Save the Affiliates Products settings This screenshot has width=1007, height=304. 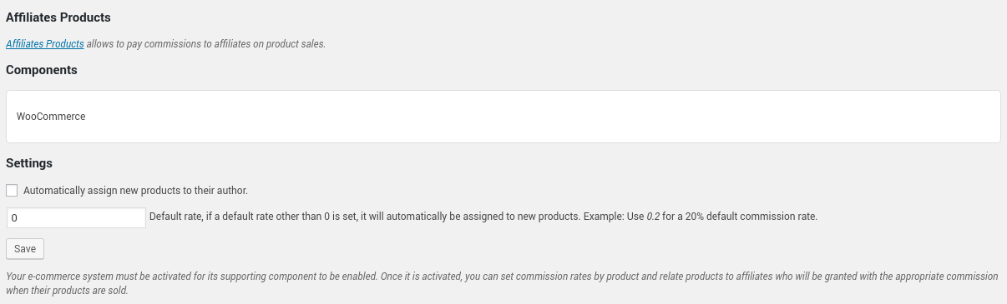(x=25, y=248)
